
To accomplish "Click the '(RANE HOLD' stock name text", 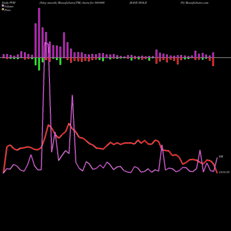I will 138,3.
